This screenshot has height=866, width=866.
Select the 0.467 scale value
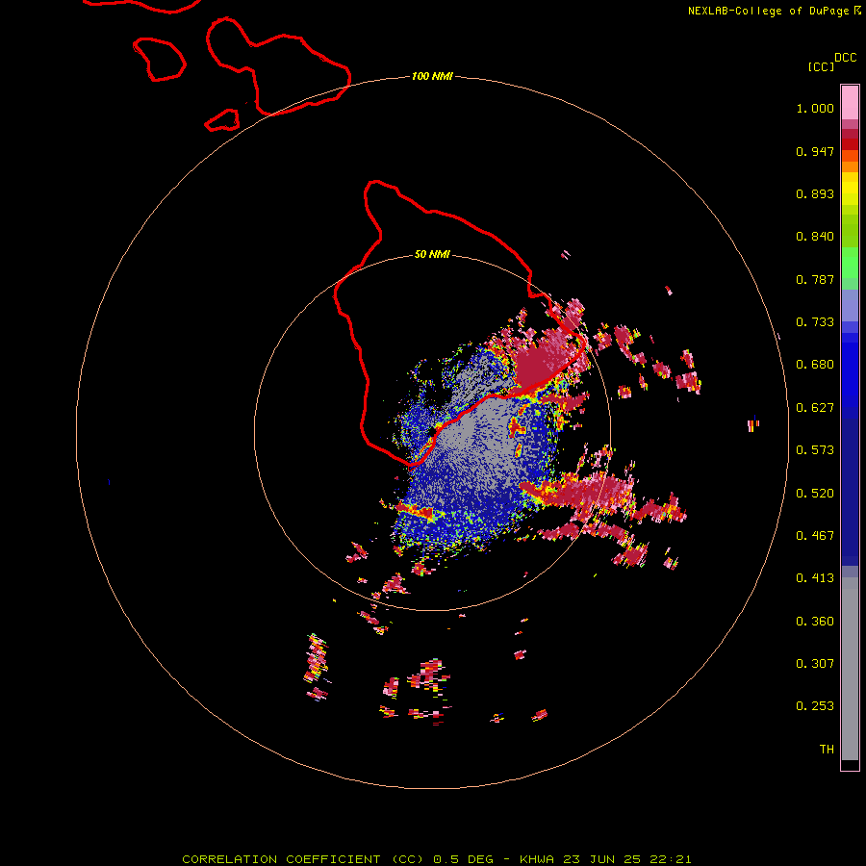(815, 536)
